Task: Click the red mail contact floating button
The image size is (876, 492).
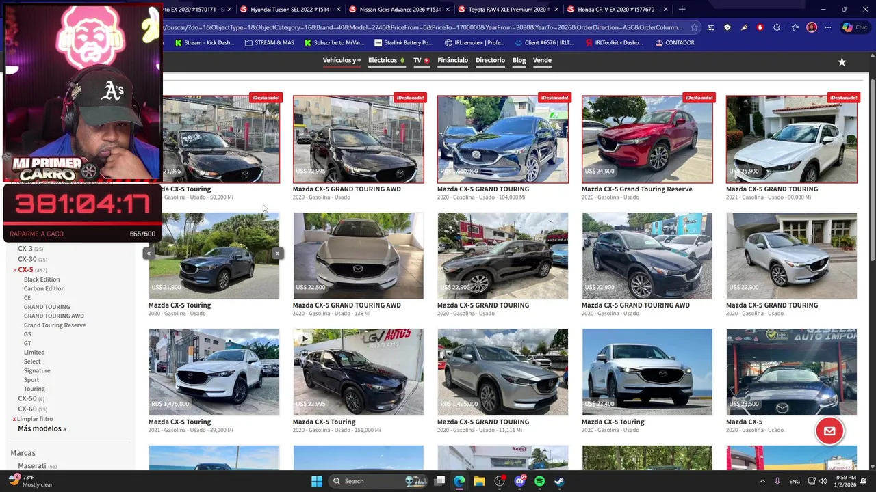Action: (829, 431)
